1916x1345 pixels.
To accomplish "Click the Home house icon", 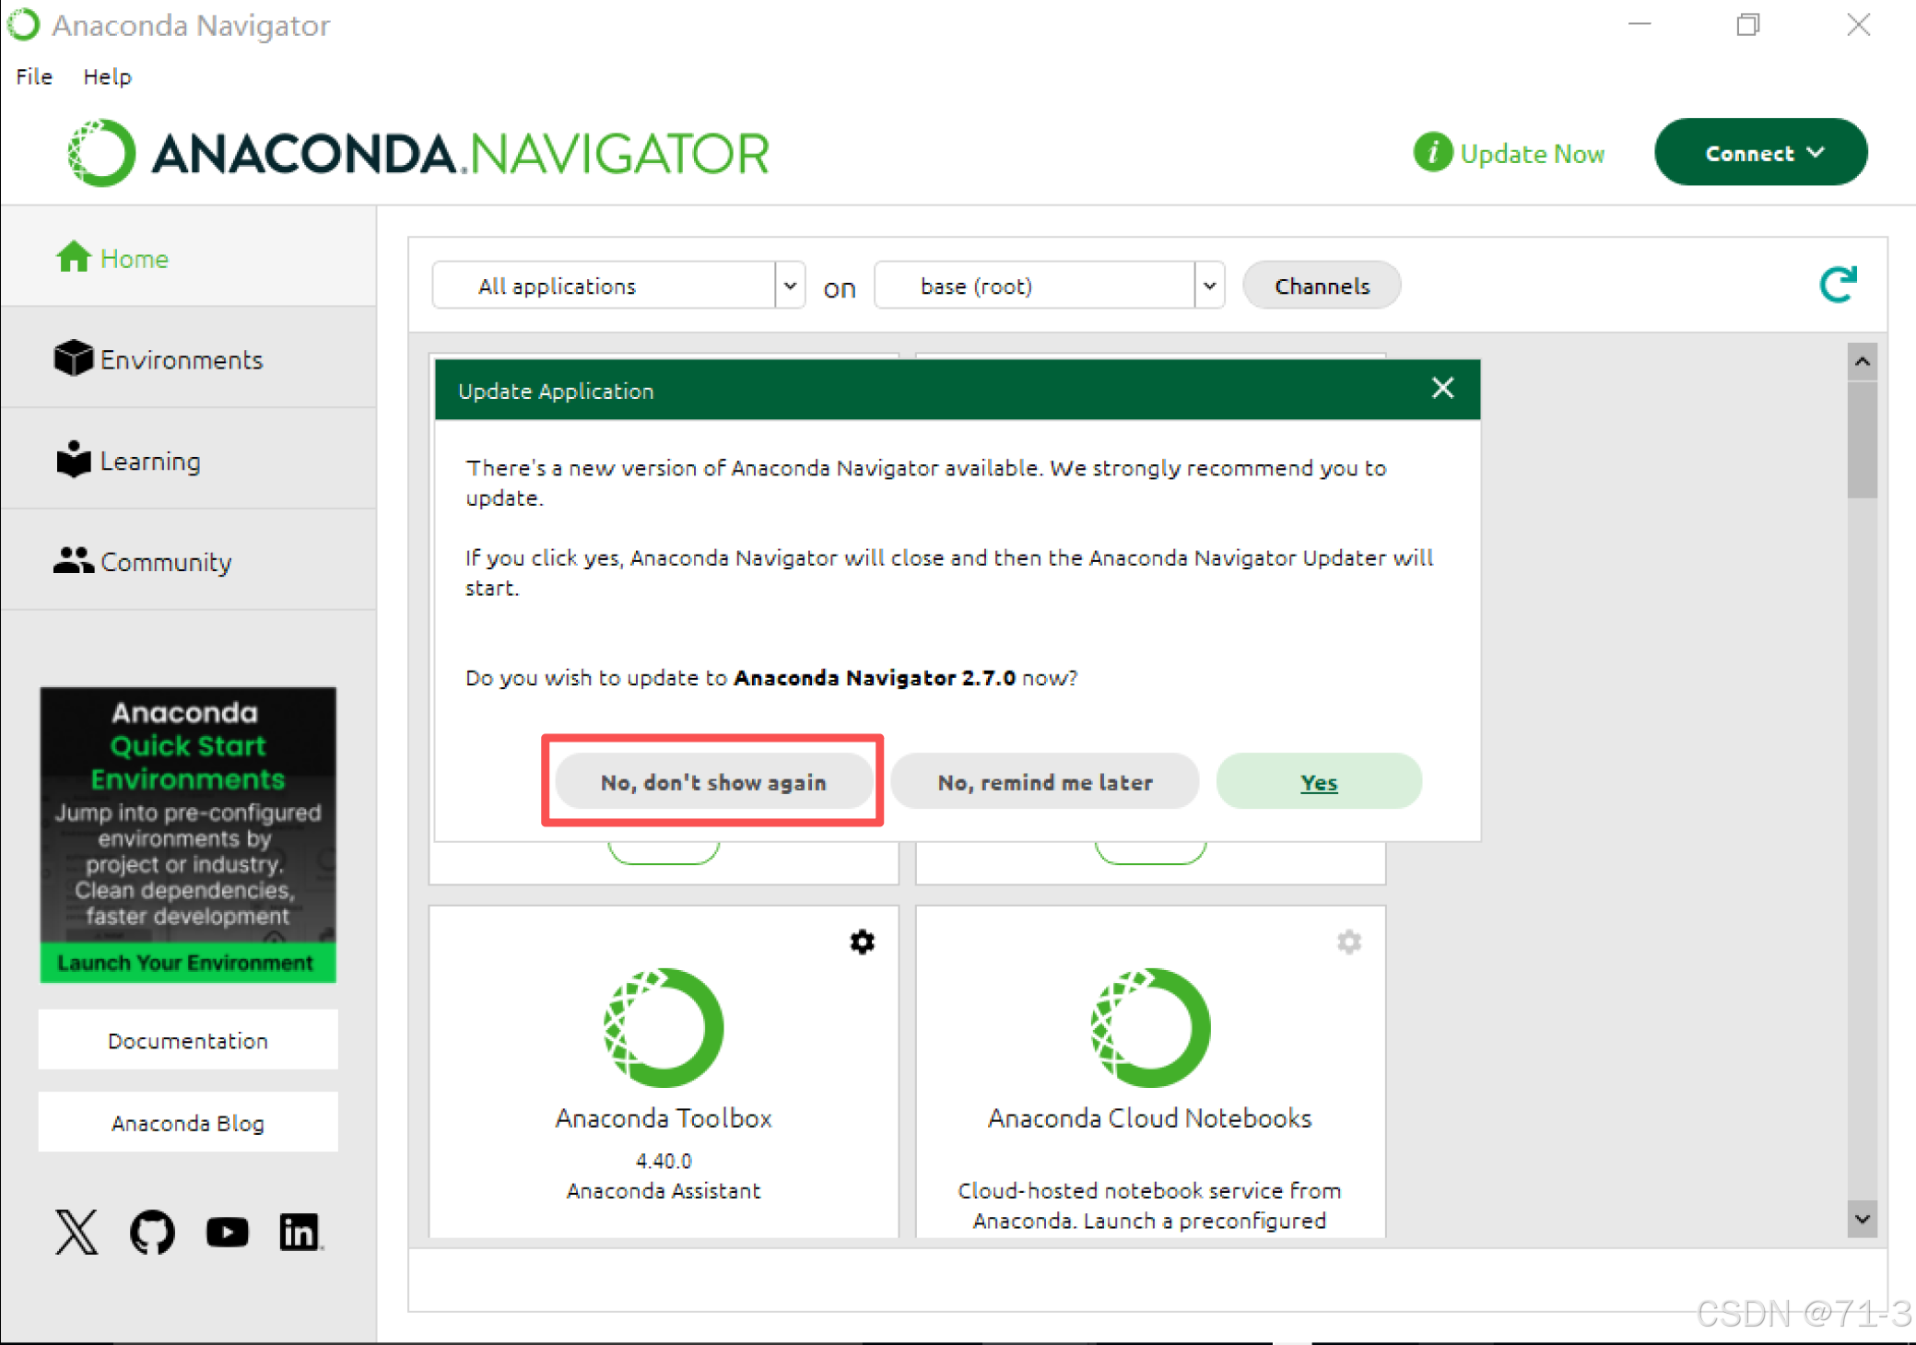I will (74, 257).
